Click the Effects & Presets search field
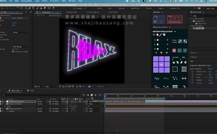This screenshot has height=134, width=217. [x=203, y=16]
